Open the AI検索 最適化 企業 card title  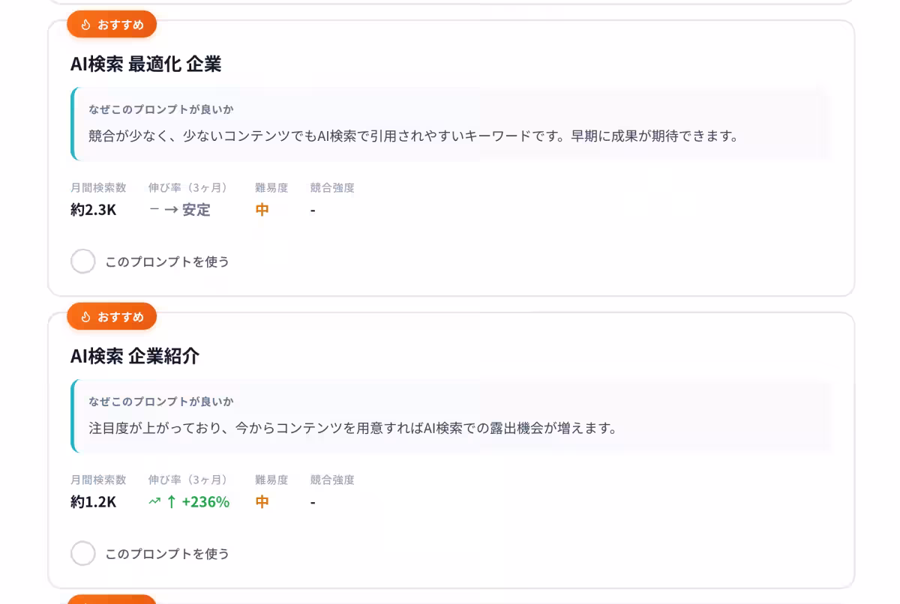click(x=146, y=64)
